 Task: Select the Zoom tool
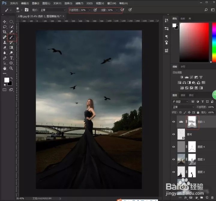click(x=11, y=68)
